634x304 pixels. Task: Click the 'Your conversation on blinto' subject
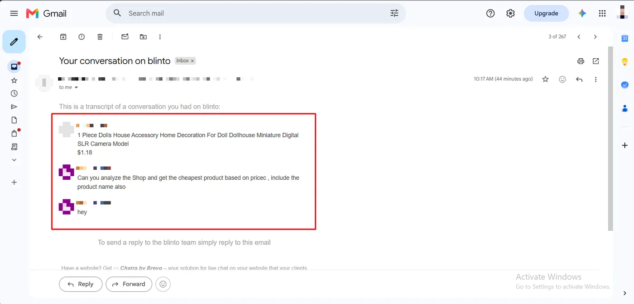(x=115, y=61)
